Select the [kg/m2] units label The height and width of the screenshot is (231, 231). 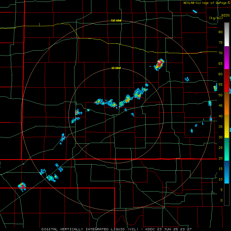[x=216, y=18]
